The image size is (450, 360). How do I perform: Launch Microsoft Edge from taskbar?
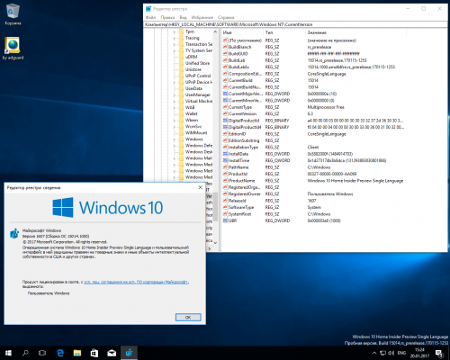[x=60, y=353]
